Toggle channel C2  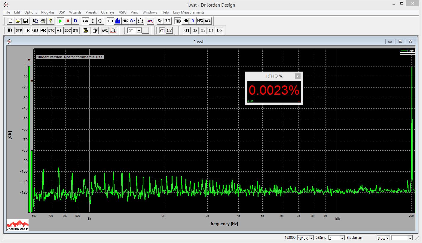click(169, 30)
